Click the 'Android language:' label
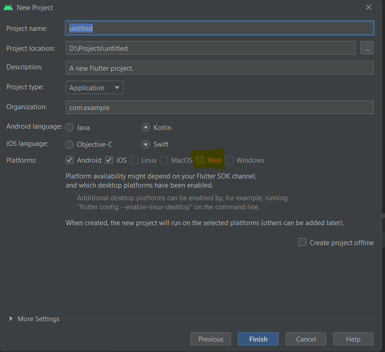The height and width of the screenshot is (352, 385). click(x=34, y=126)
